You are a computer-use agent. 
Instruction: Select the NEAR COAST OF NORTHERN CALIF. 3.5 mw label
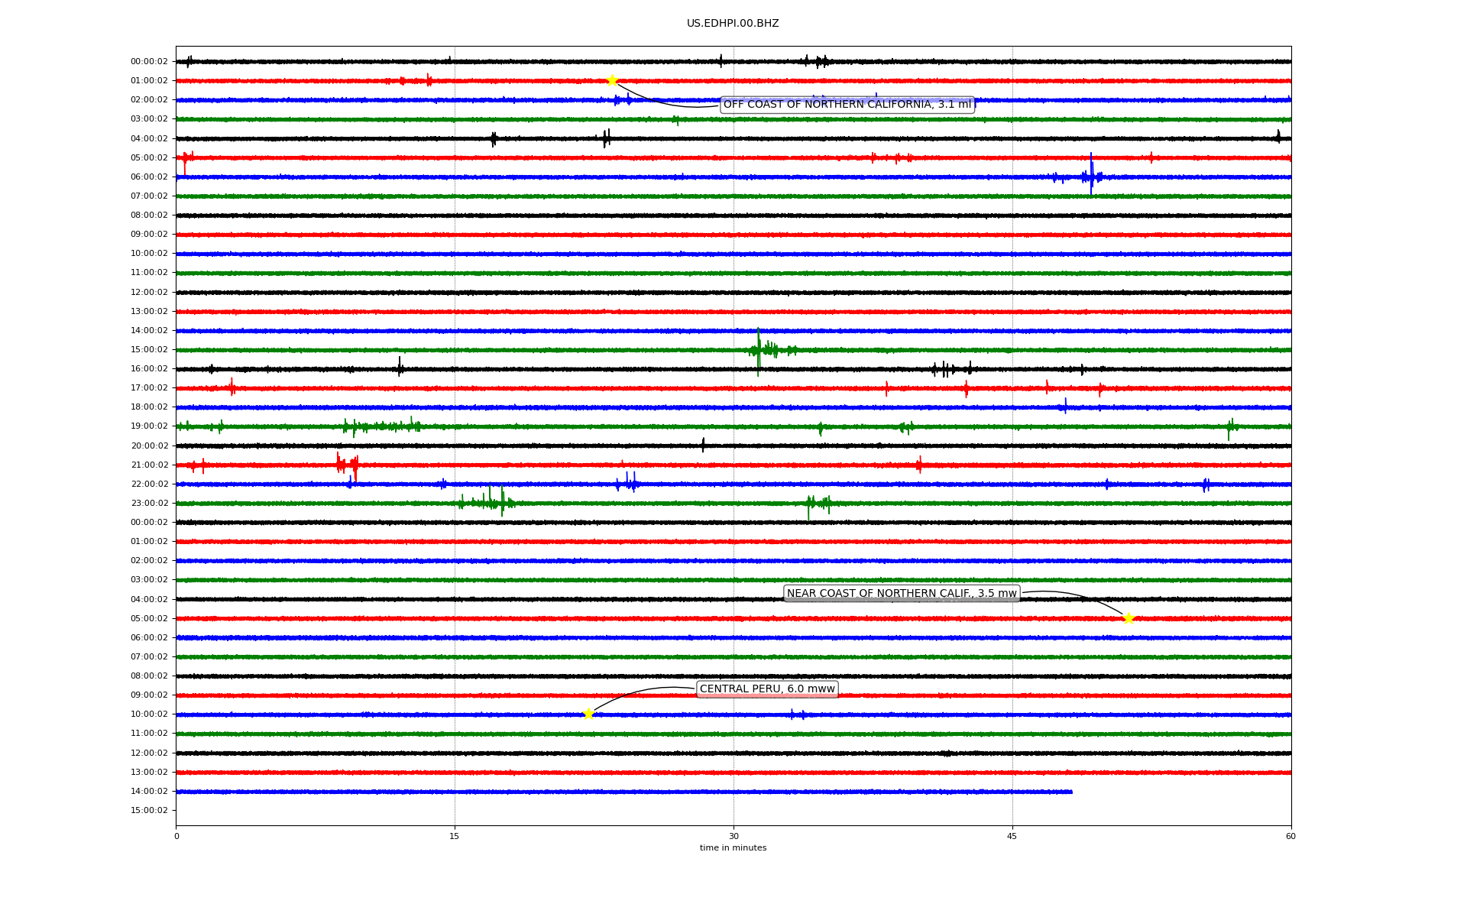click(902, 594)
